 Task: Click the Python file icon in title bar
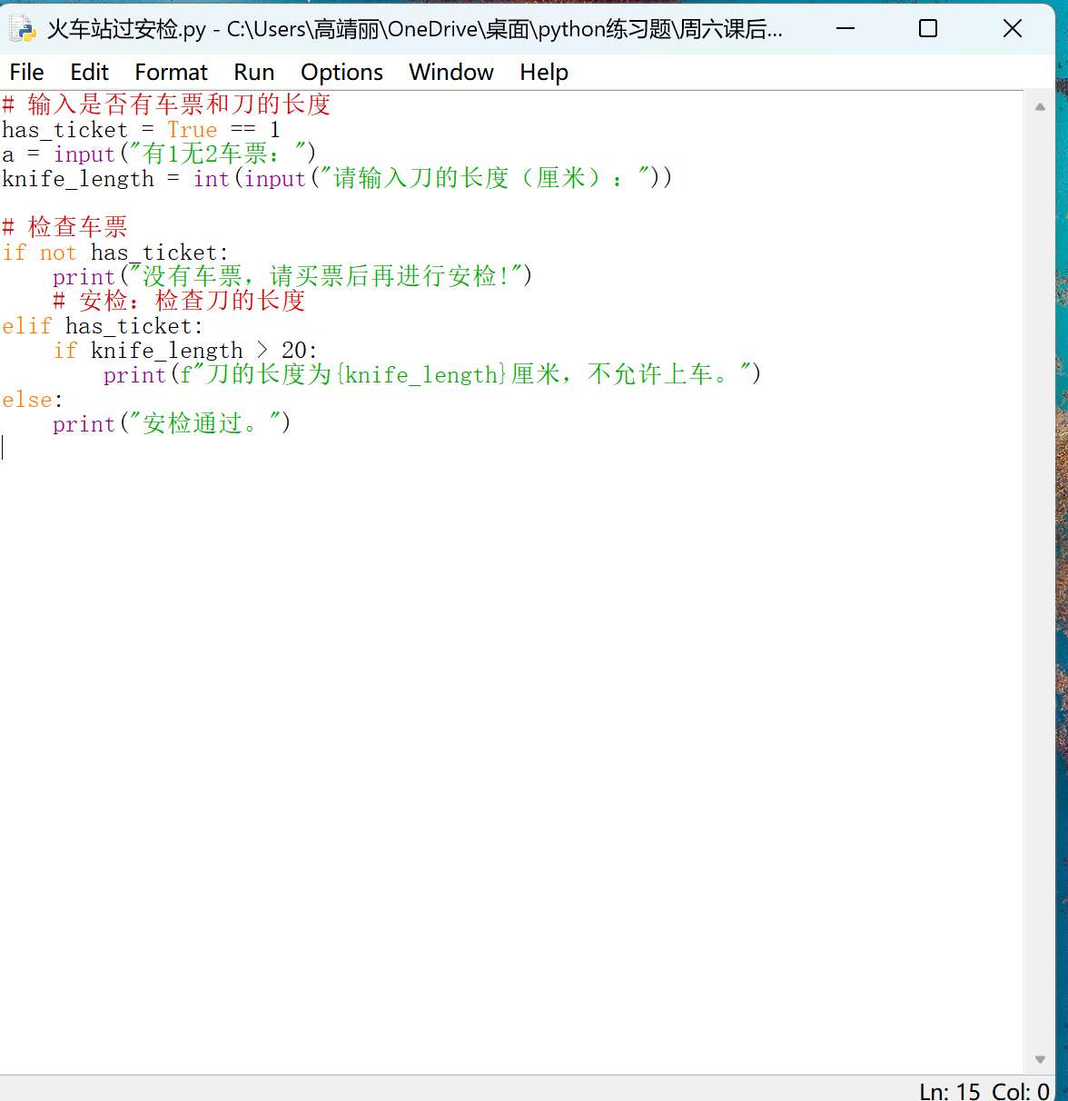point(22,29)
